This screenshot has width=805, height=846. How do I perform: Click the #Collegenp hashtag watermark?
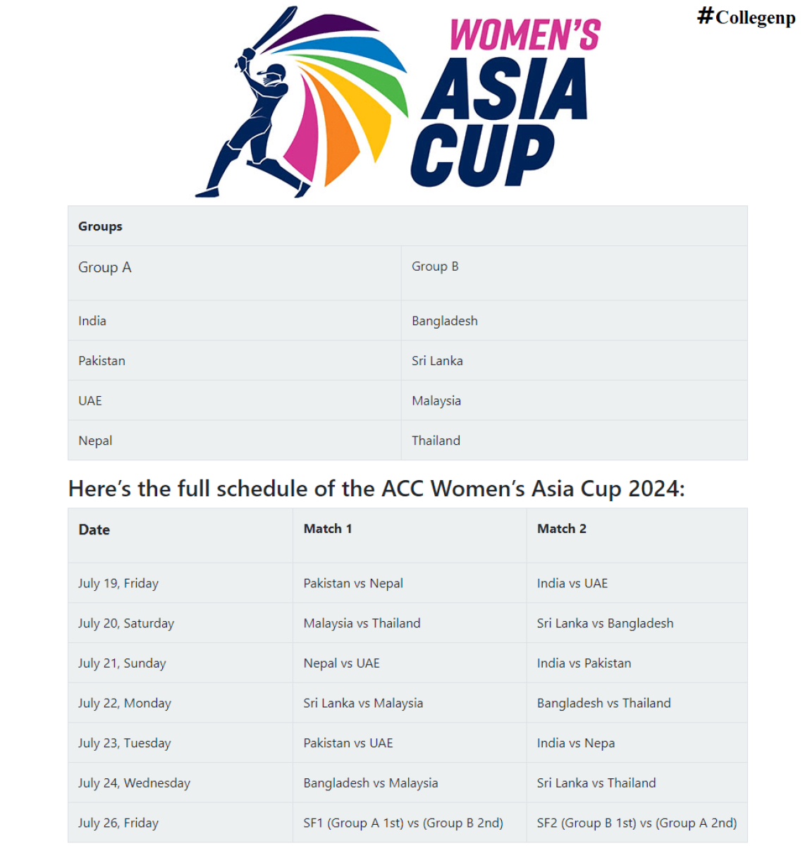pyautogui.click(x=746, y=16)
